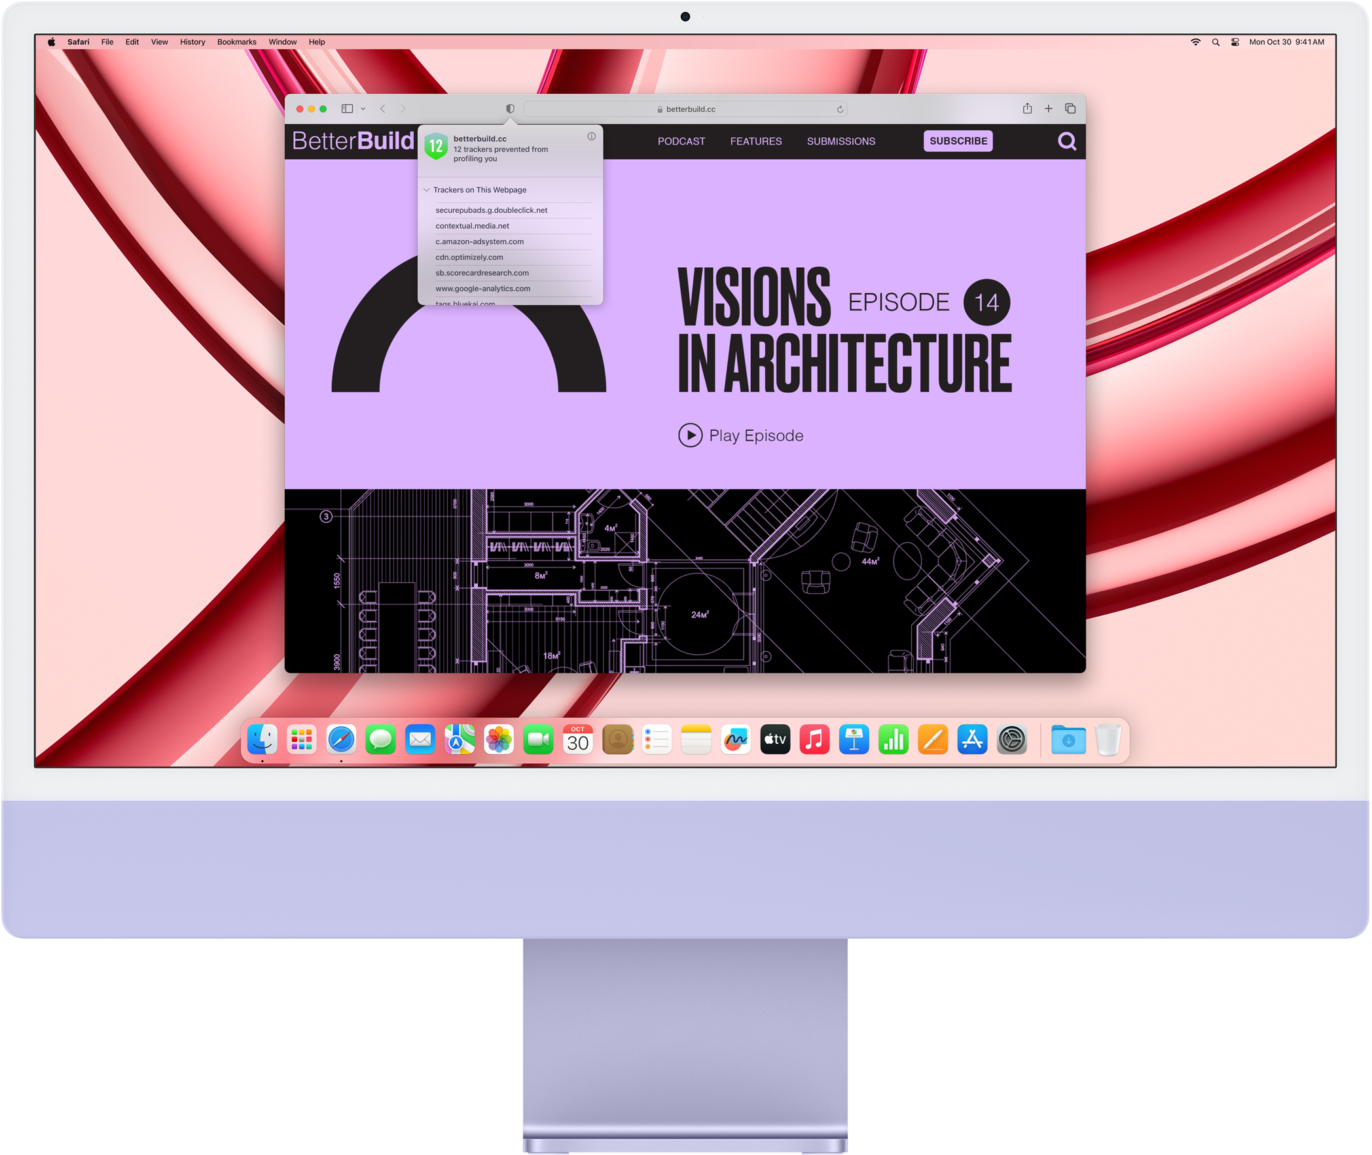Open System Settings from the Dock
This screenshot has height=1155, width=1372.
[1012, 740]
